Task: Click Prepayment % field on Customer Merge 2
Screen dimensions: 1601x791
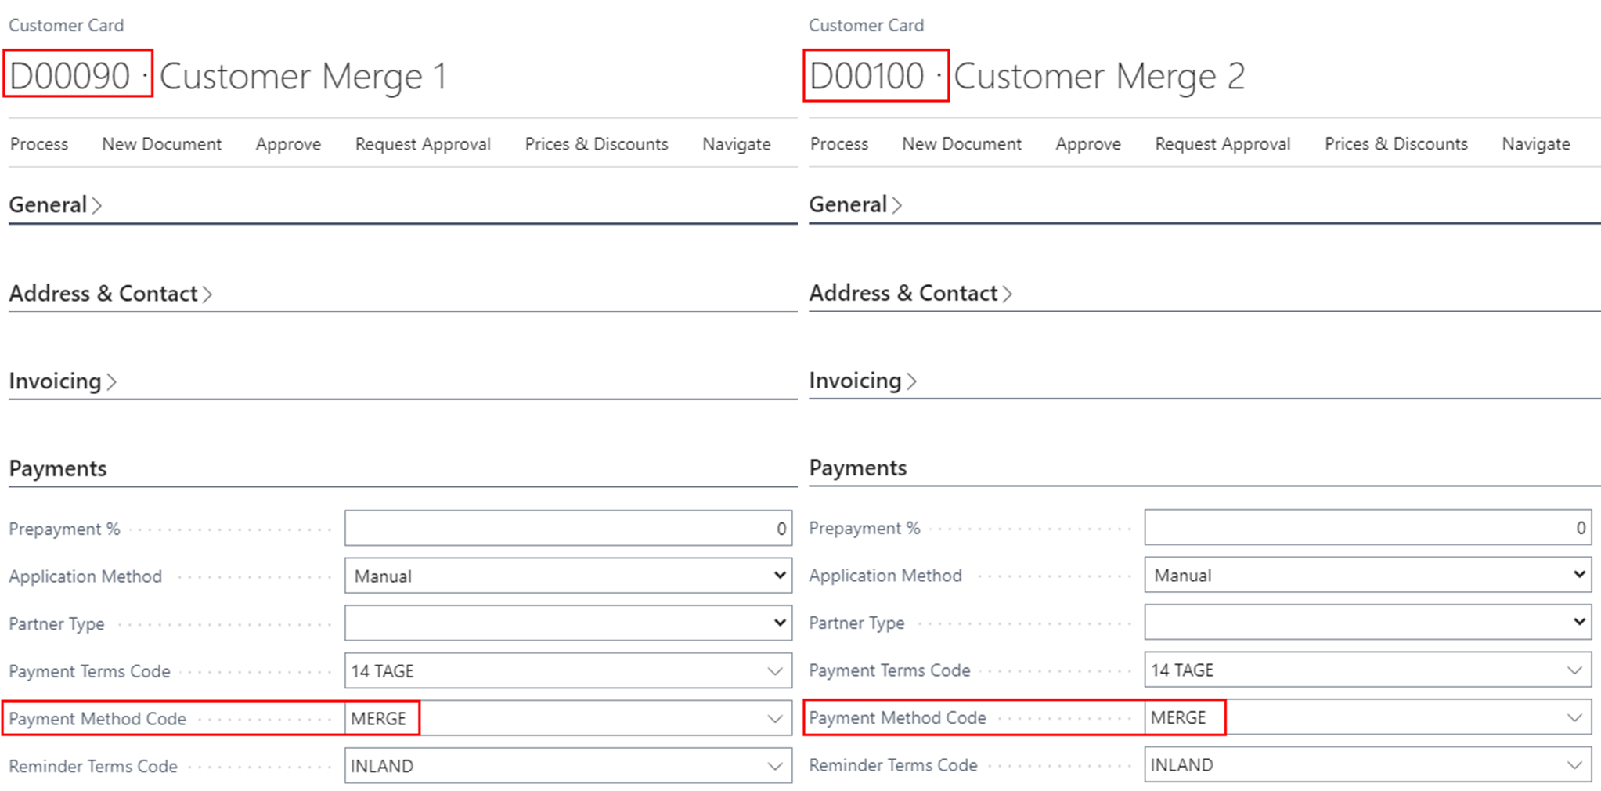Action: coord(1367,528)
